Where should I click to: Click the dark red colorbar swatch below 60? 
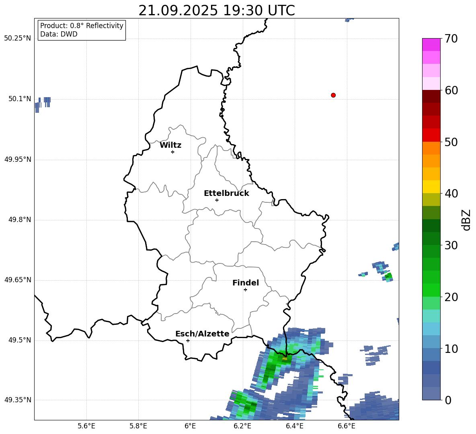[x=431, y=96]
